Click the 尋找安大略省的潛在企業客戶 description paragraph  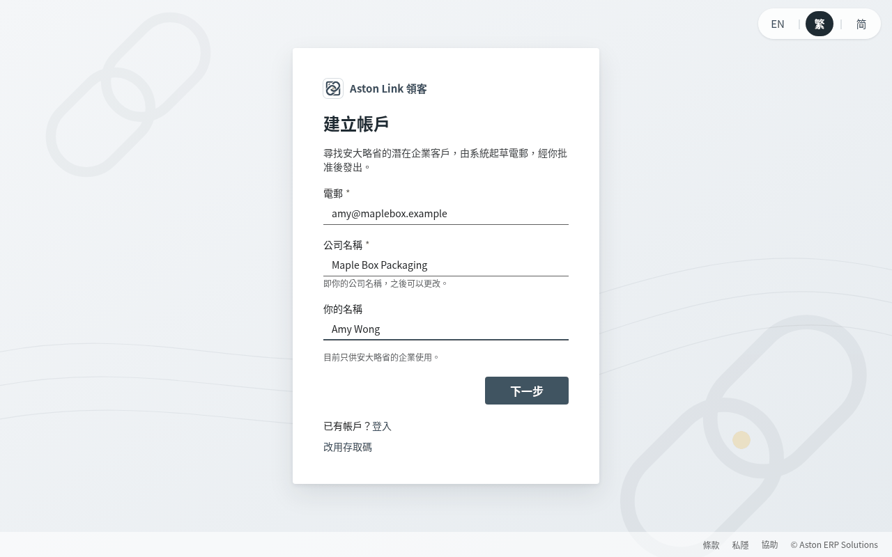445,160
